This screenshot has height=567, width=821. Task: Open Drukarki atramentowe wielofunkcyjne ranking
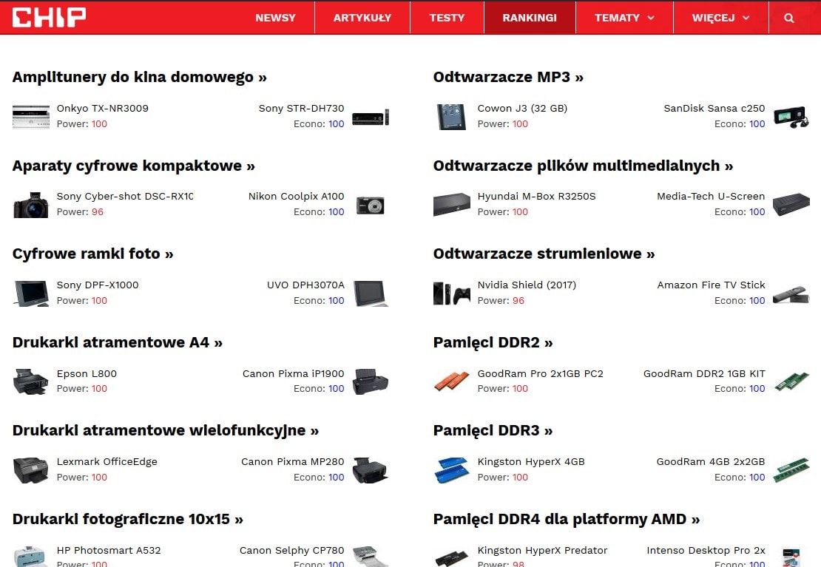coord(166,430)
